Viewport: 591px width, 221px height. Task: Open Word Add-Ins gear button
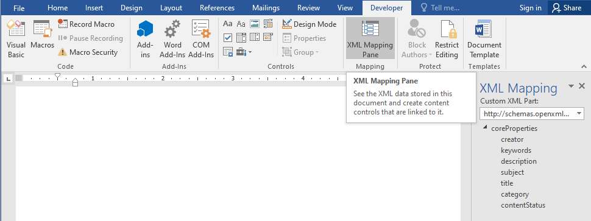click(172, 39)
